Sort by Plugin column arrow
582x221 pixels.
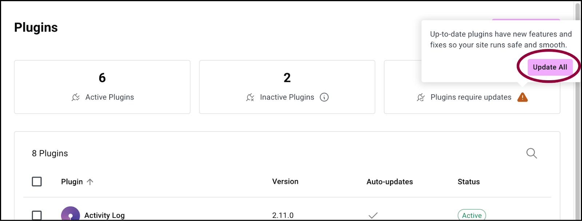pos(90,182)
